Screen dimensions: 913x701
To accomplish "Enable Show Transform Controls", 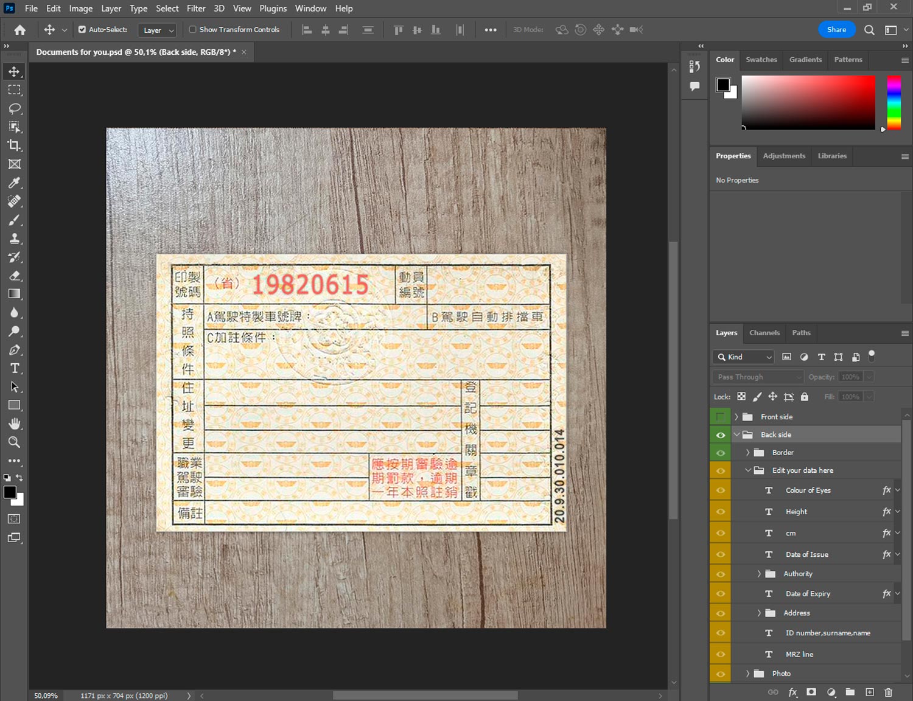I will (192, 29).
